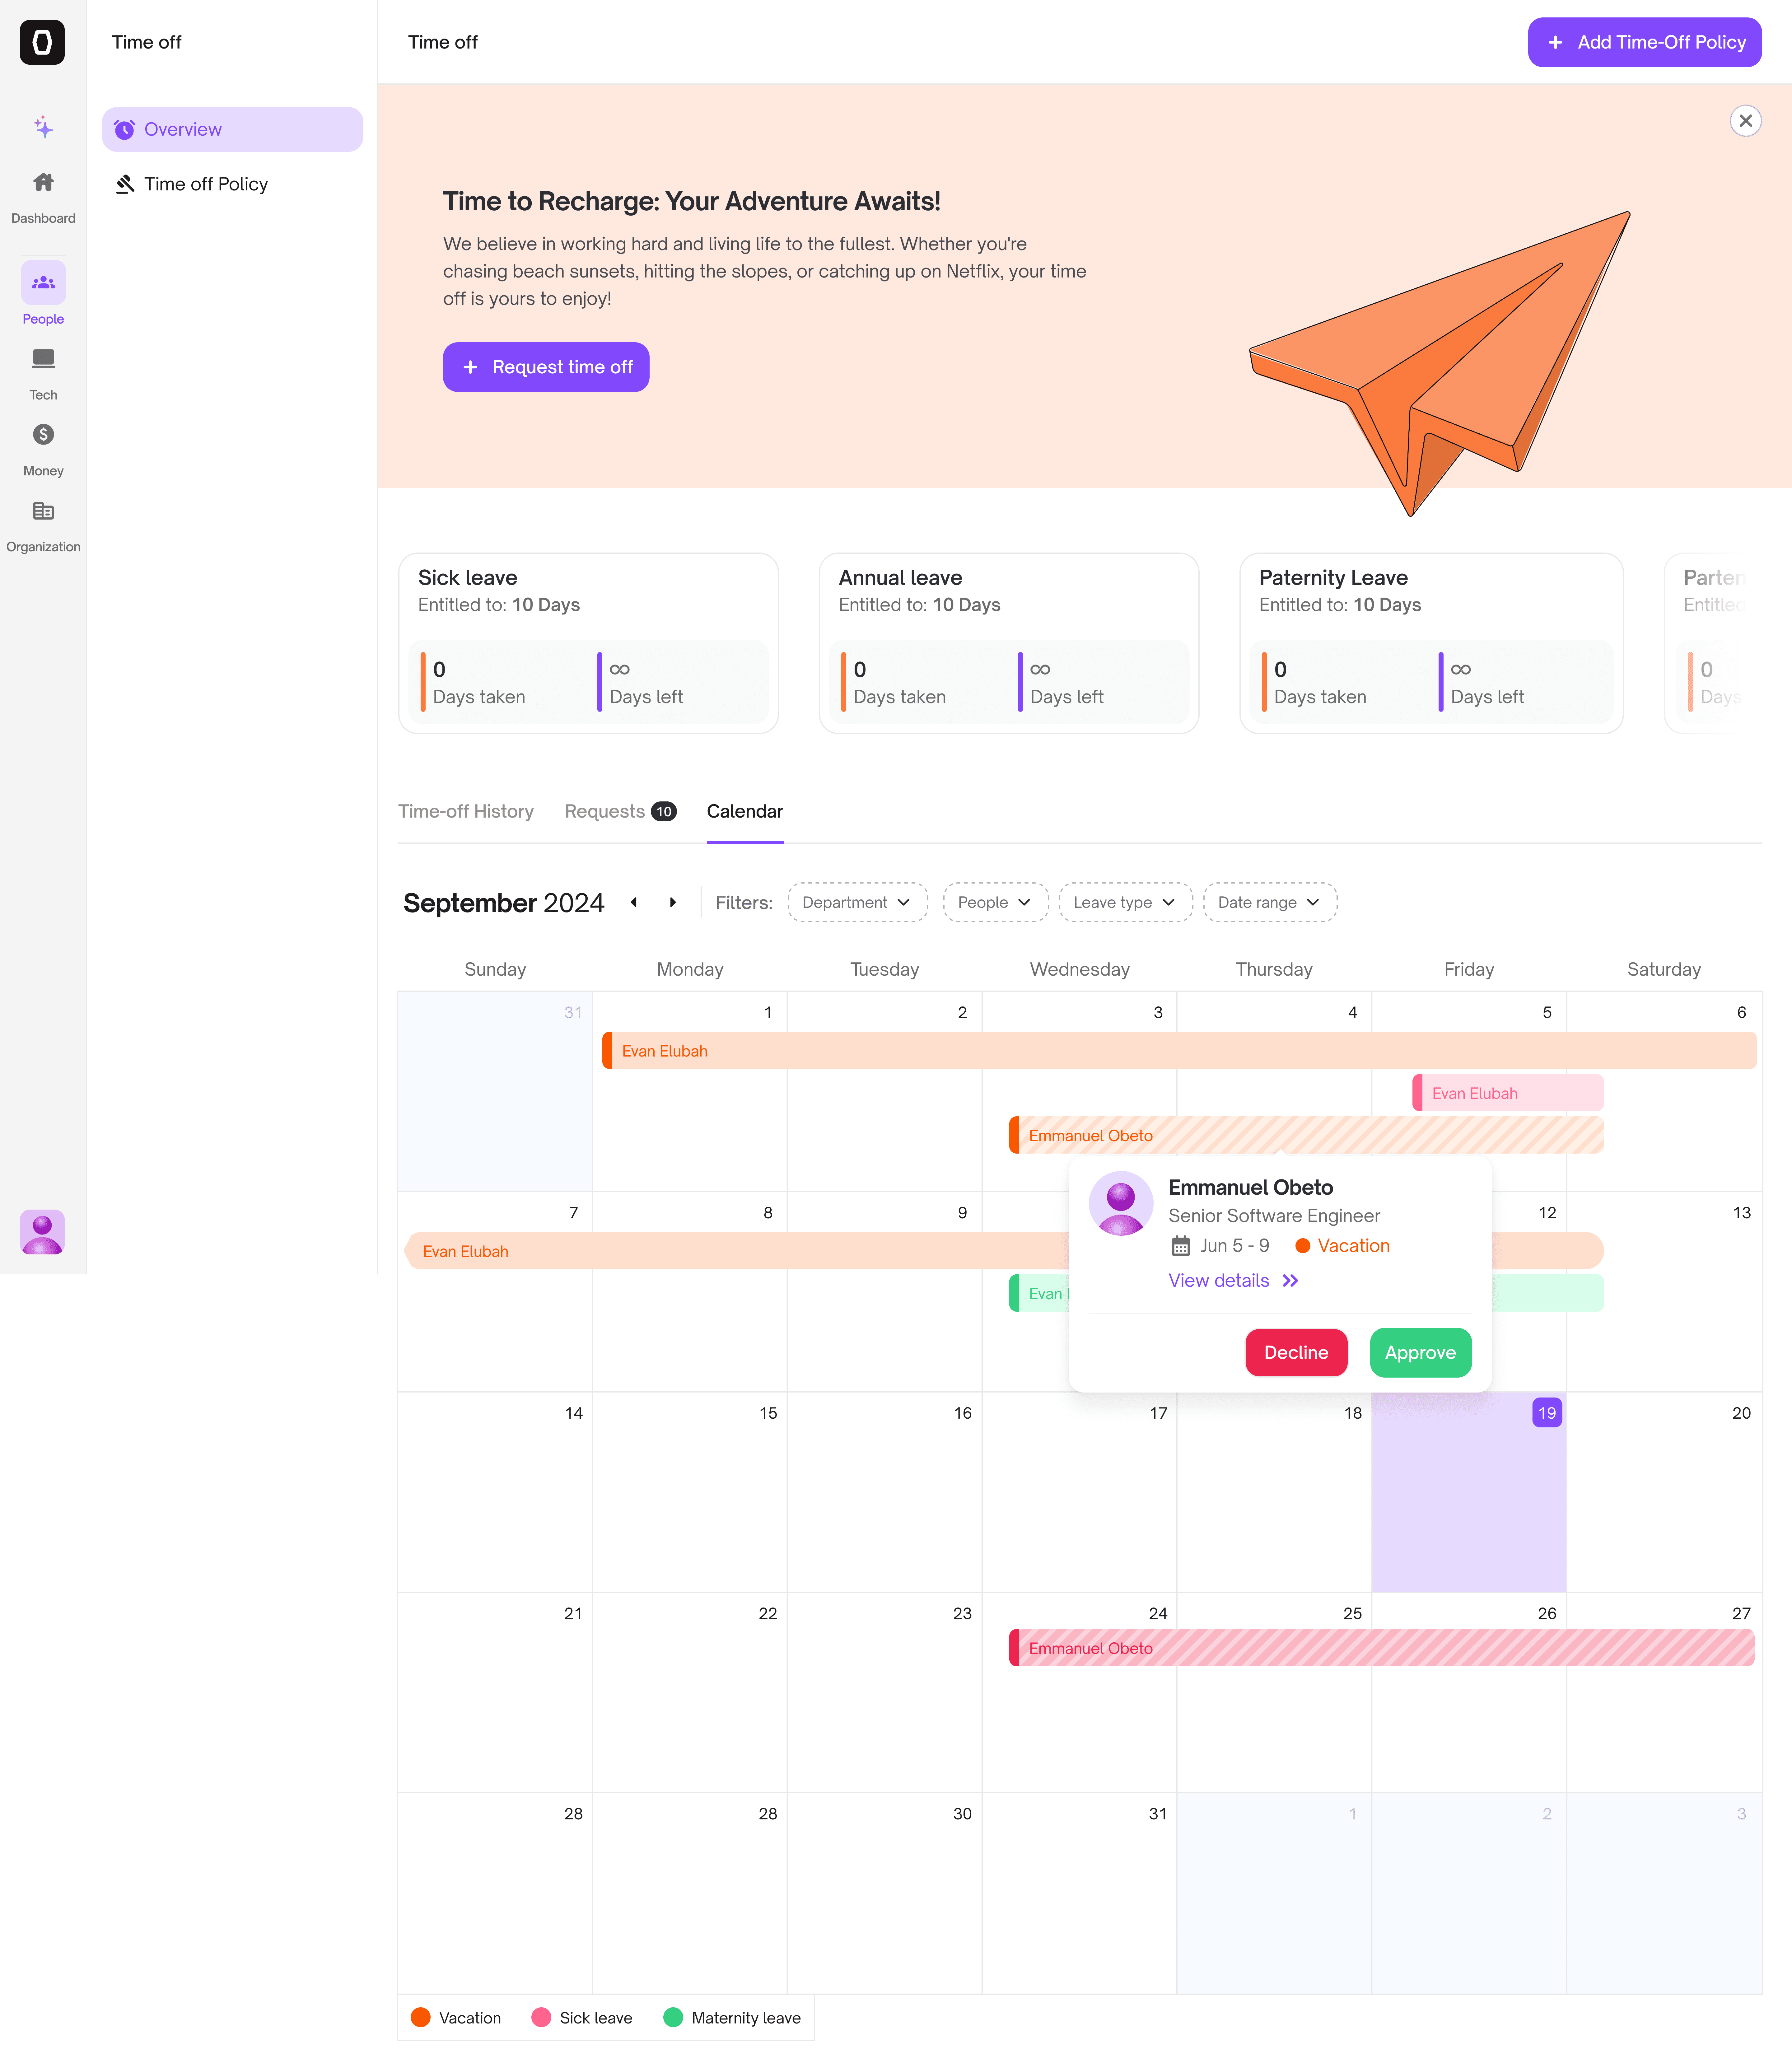
Task: Click the Annual leave summary card
Action: pyautogui.click(x=1009, y=643)
